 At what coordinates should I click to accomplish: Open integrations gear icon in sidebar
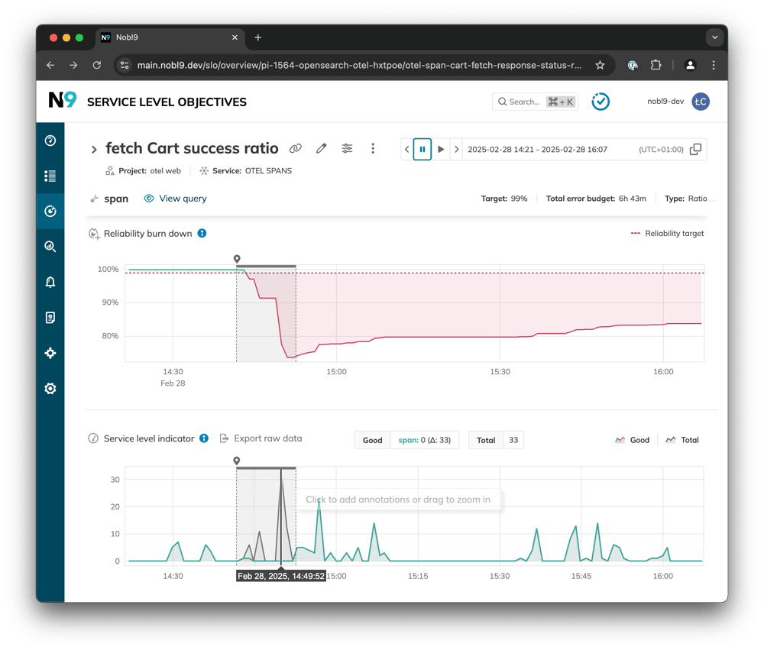coord(50,353)
